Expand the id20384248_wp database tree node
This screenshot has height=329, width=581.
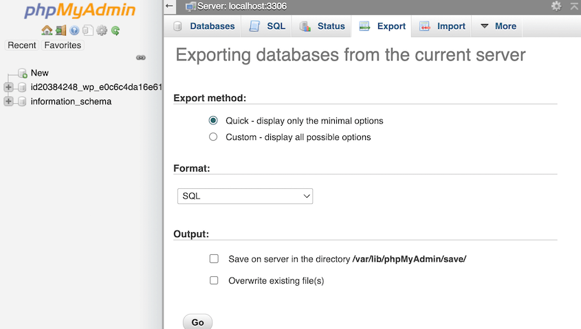tap(8, 87)
